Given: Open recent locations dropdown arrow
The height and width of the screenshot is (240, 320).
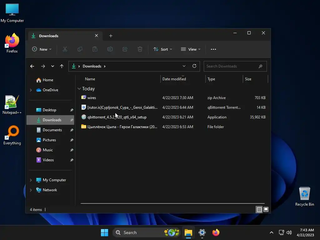Looking at the screenshot, I should [x=52, y=66].
